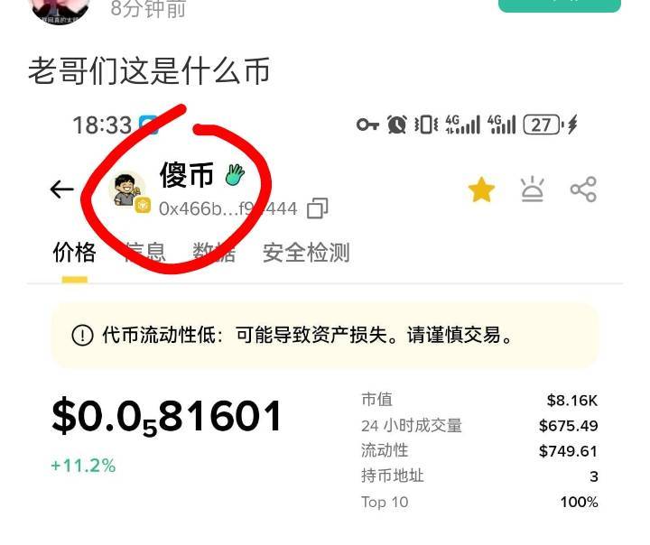
Task: Open the 数据 tab
Action: tap(214, 253)
